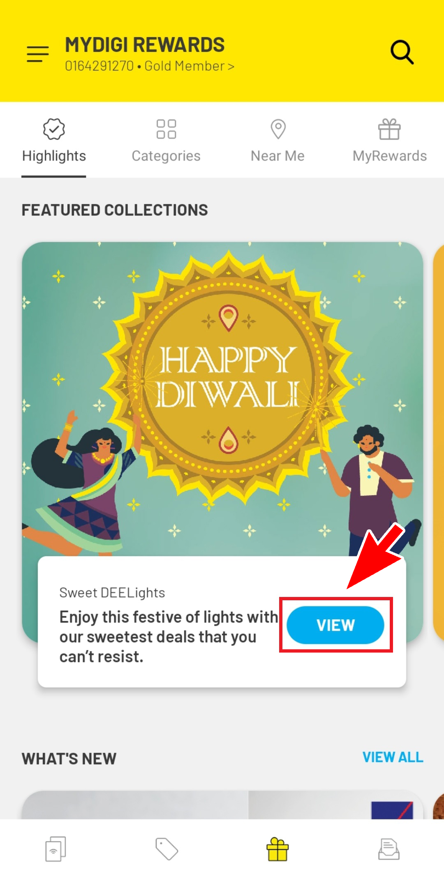The image size is (444, 873).
Task: Open VIEW ALL under What's New
Action: [x=393, y=757]
